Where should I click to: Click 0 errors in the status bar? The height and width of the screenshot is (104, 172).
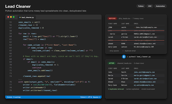click(x=10, y=97)
